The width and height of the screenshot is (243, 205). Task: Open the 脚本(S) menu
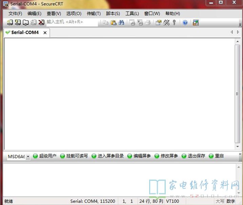pos(113,14)
